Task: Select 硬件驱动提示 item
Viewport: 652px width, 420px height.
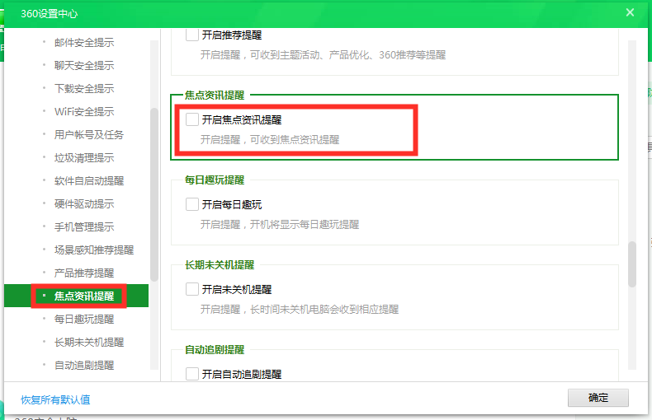Action: click(x=84, y=203)
